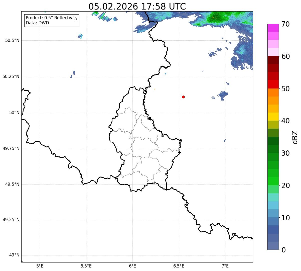Select the 'Data: DWD' label
Screen dimensions: 301x271
[37, 23]
